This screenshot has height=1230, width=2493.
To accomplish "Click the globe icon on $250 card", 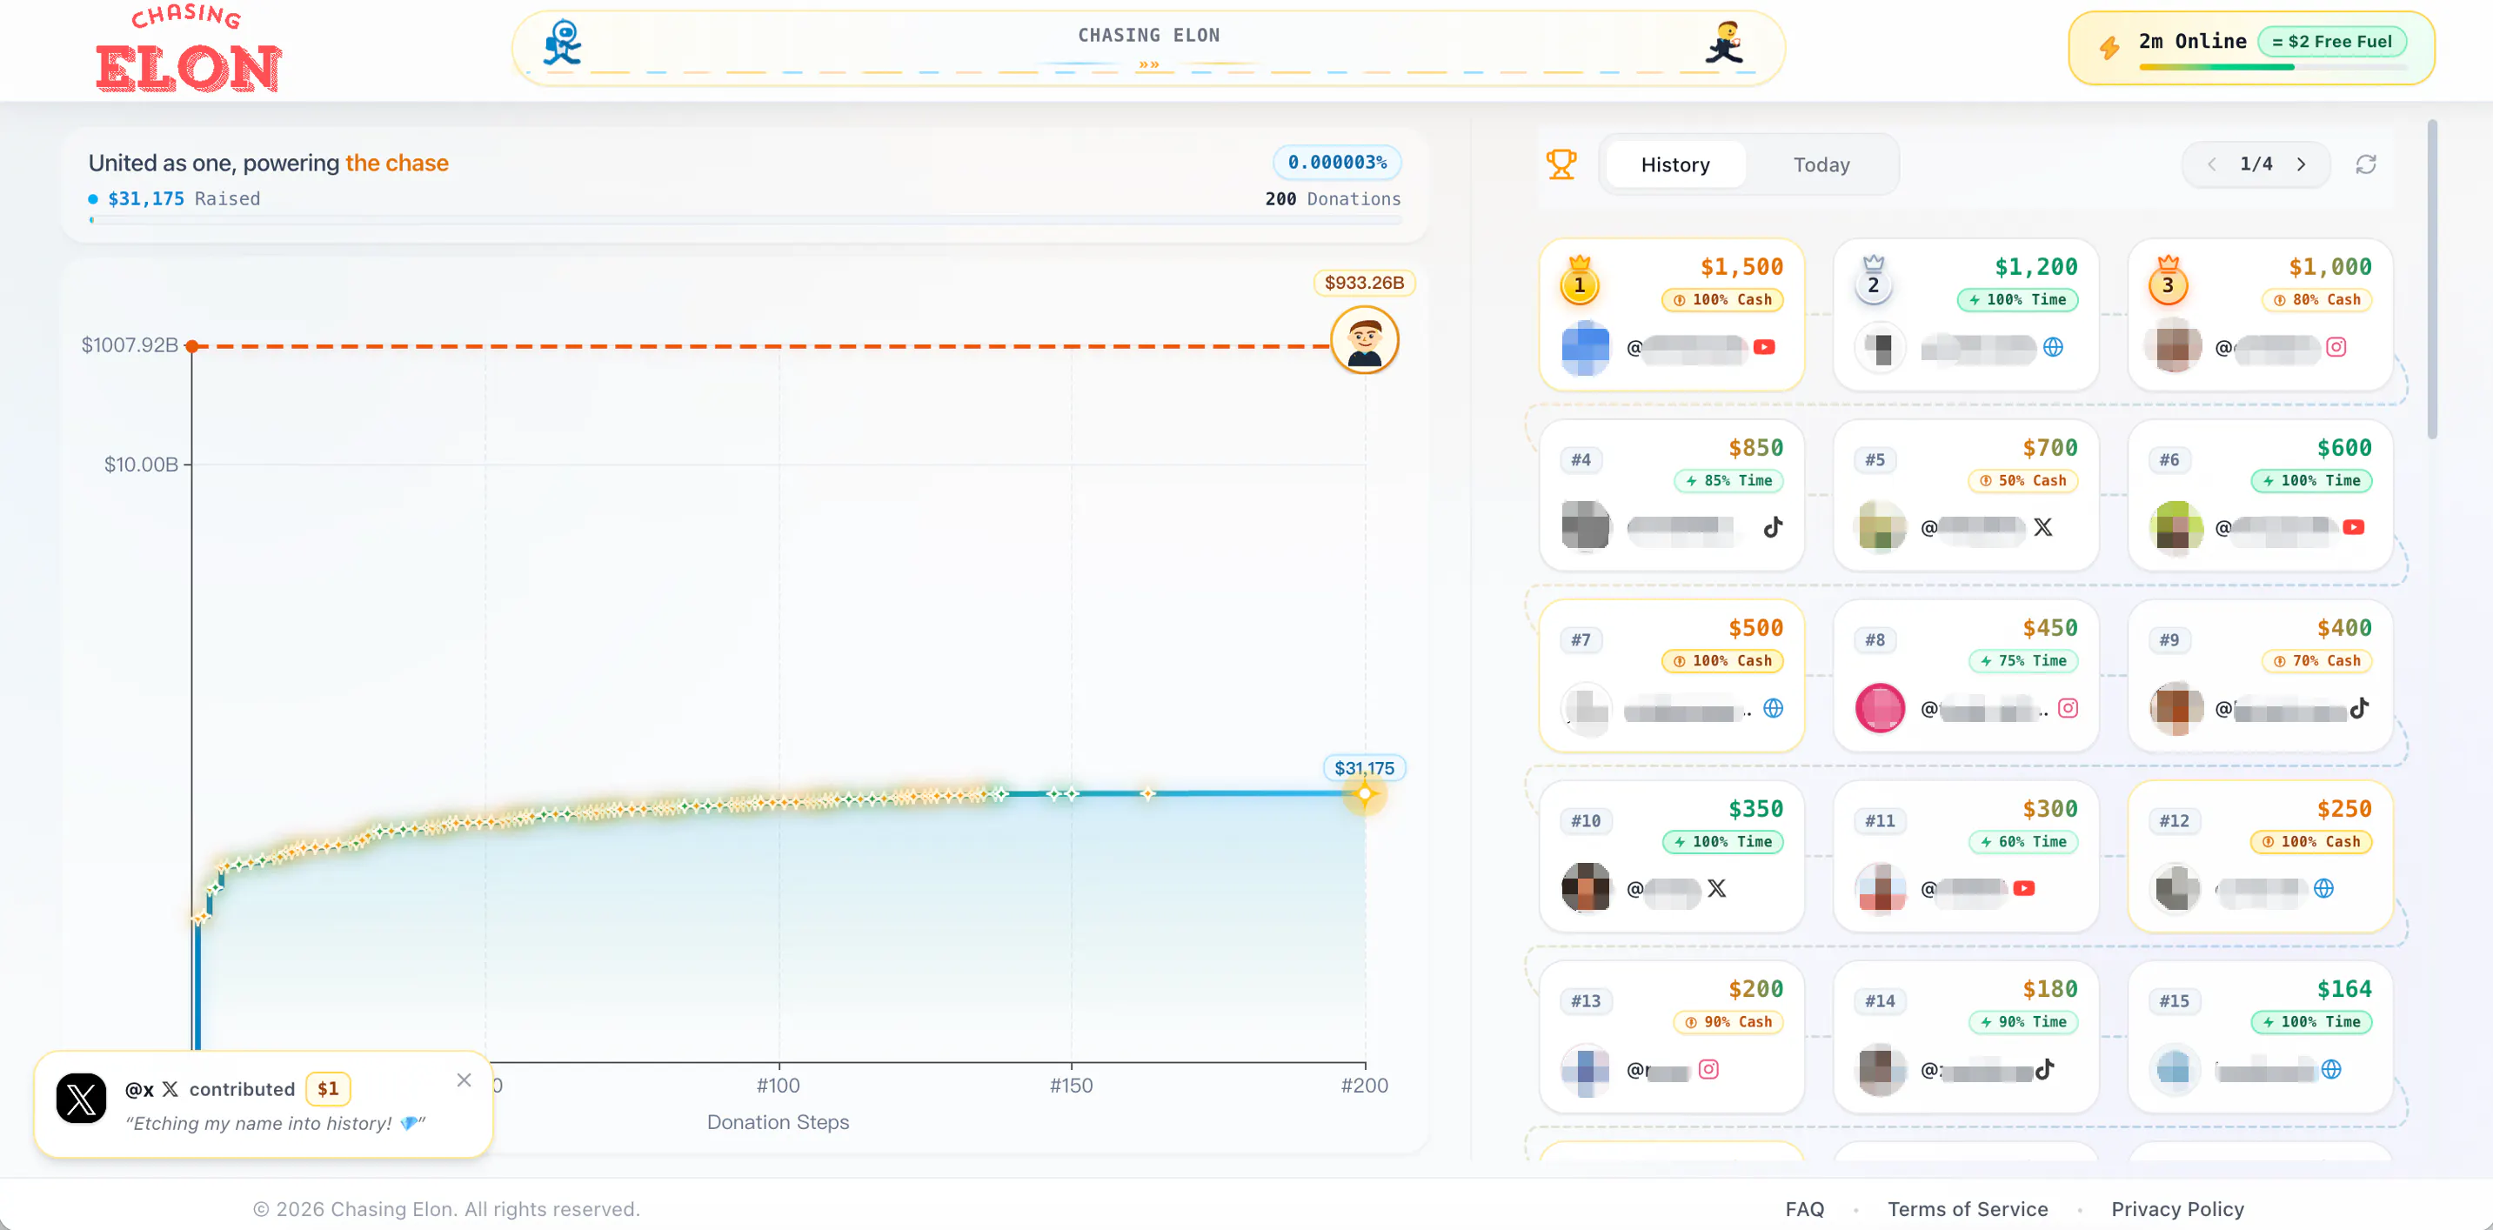I will click(2323, 888).
